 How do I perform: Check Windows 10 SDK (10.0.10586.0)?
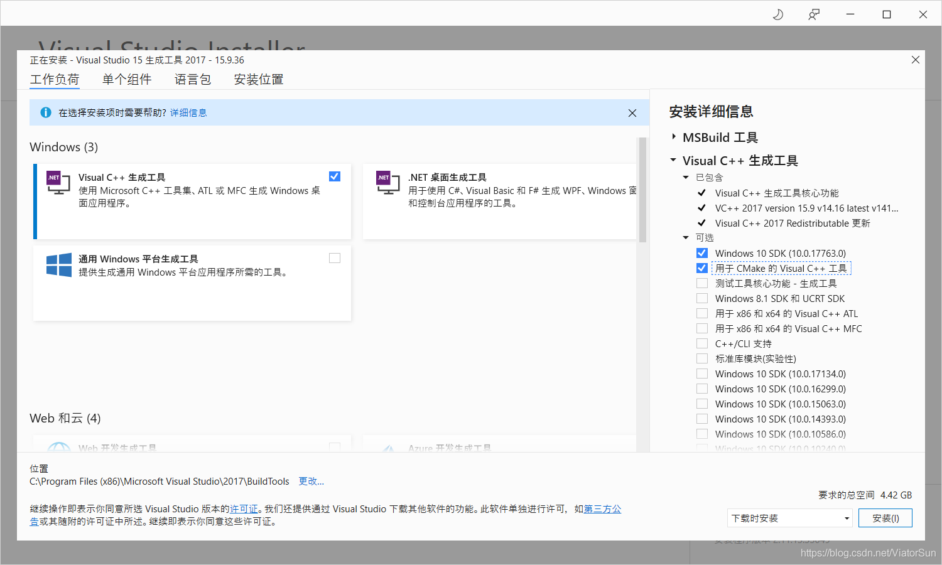(702, 434)
